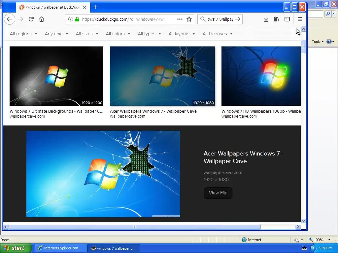
Task: Open the page actions three-dots menu
Action: point(180,19)
